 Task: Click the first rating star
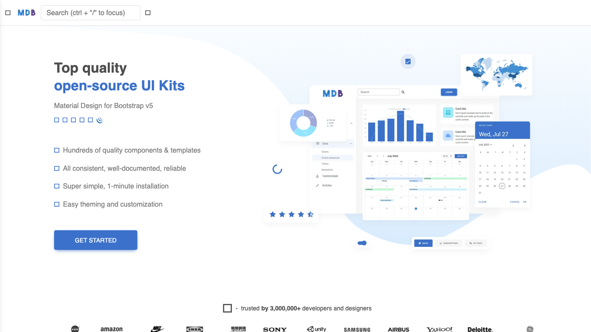pos(273,214)
